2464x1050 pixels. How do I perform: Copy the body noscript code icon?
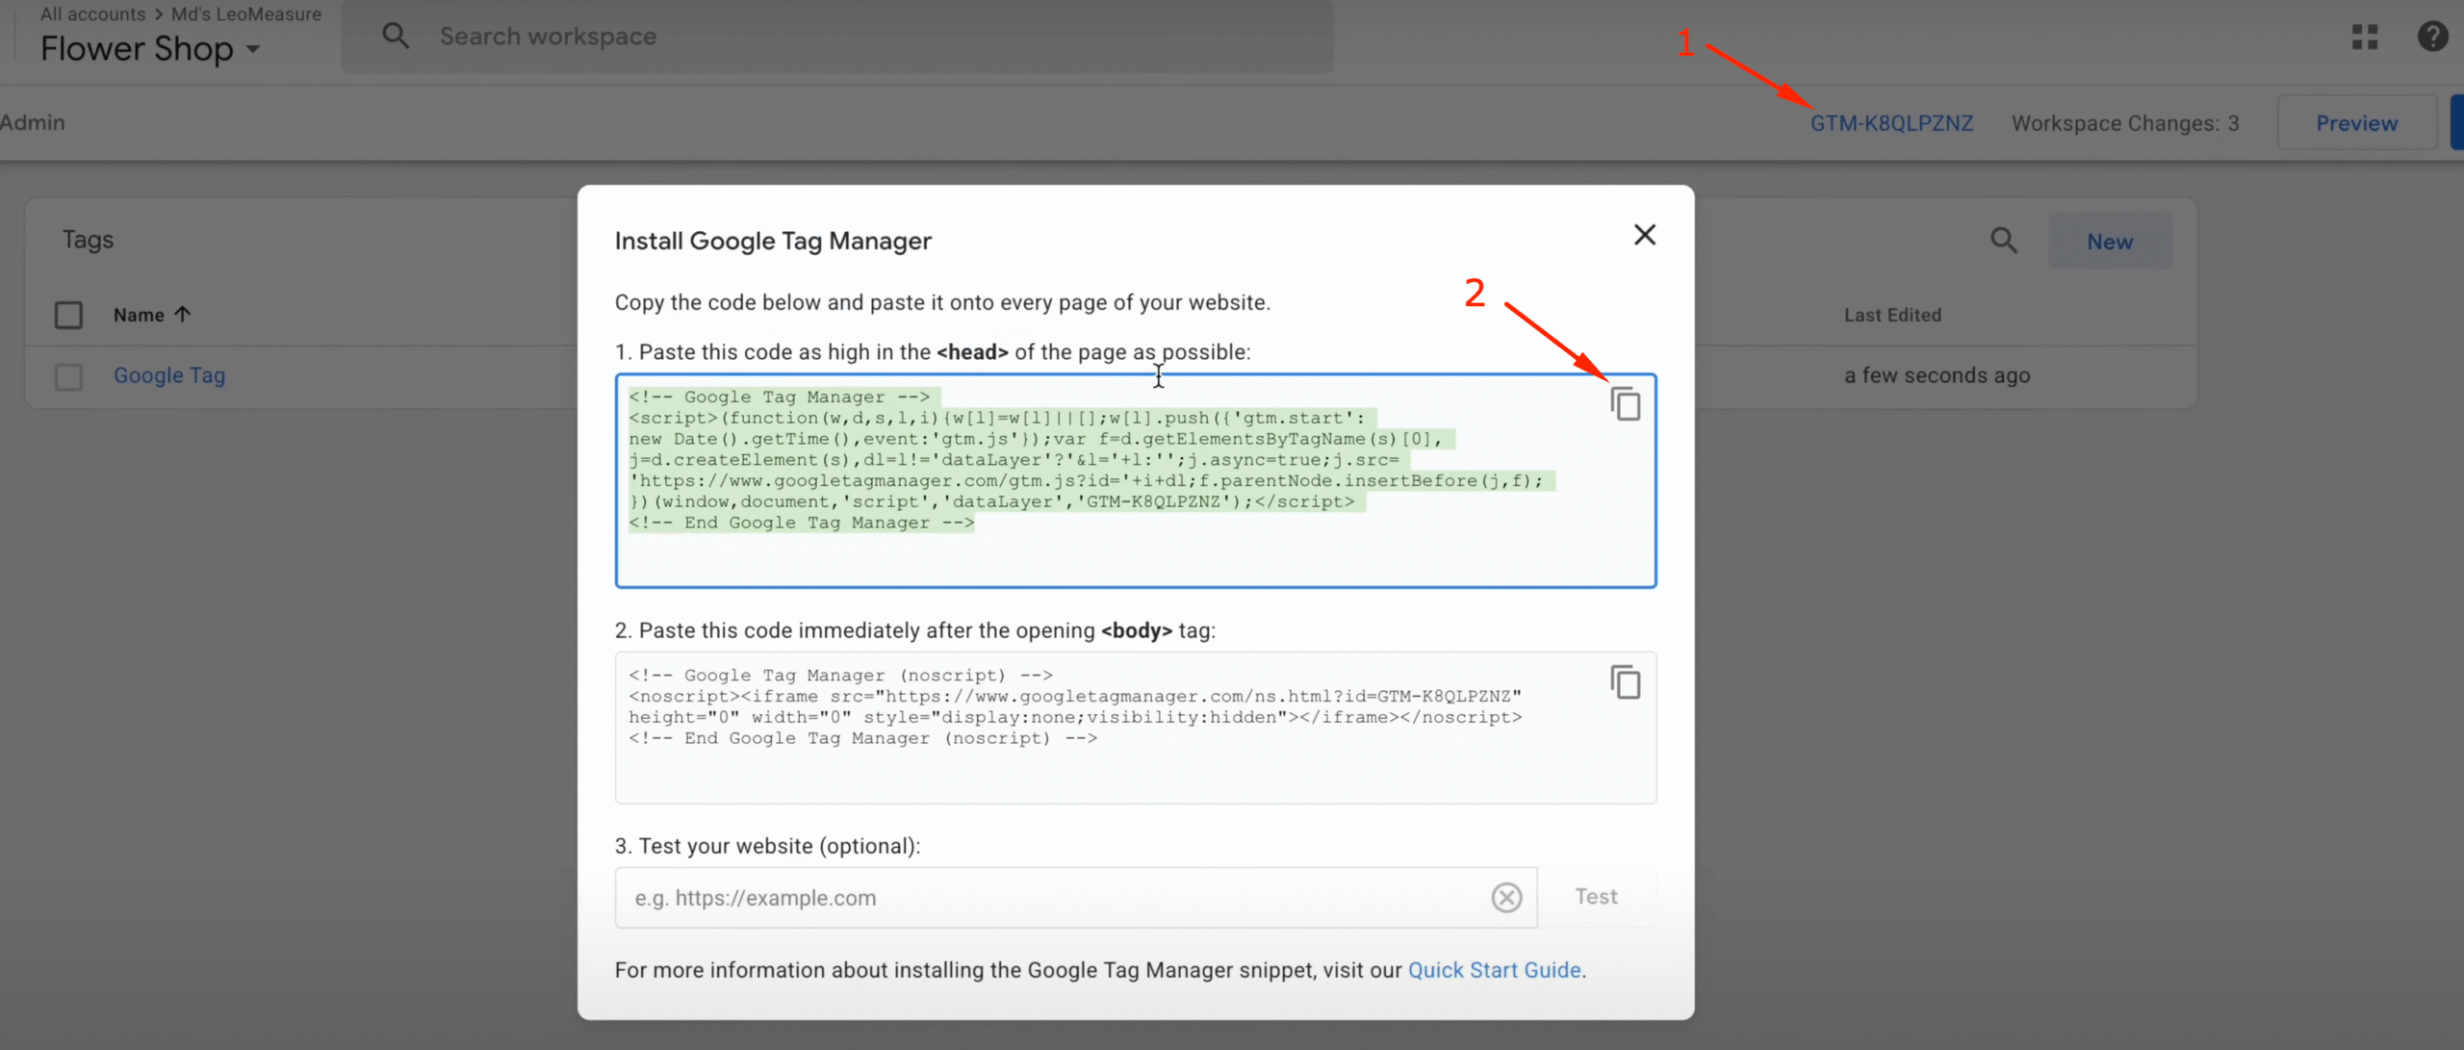pyautogui.click(x=1626, y=682)
